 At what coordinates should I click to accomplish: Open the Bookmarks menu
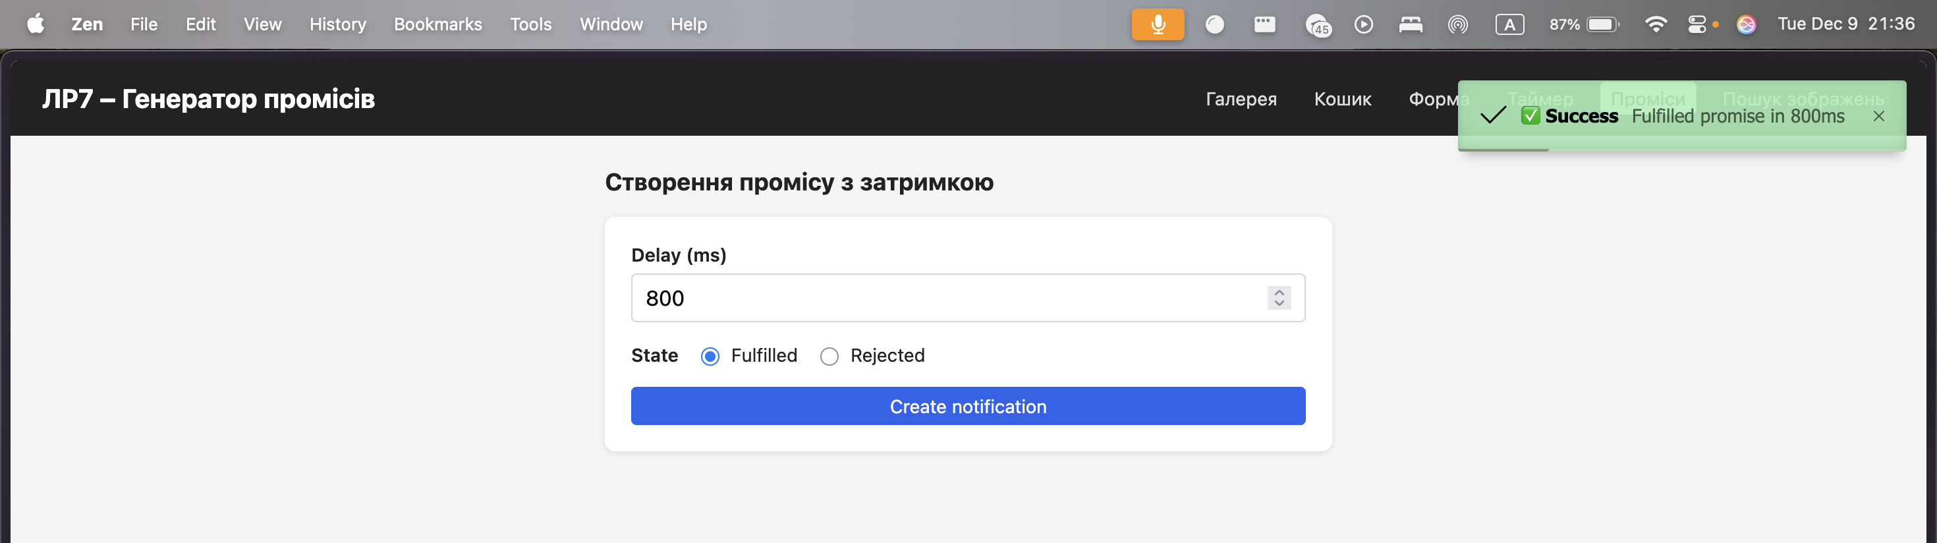point(437,24)
